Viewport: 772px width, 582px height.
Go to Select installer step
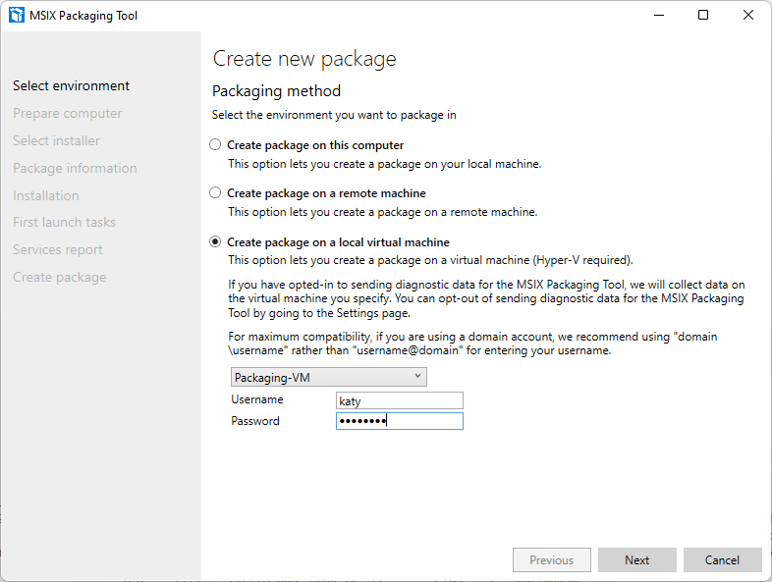point(56,140)
